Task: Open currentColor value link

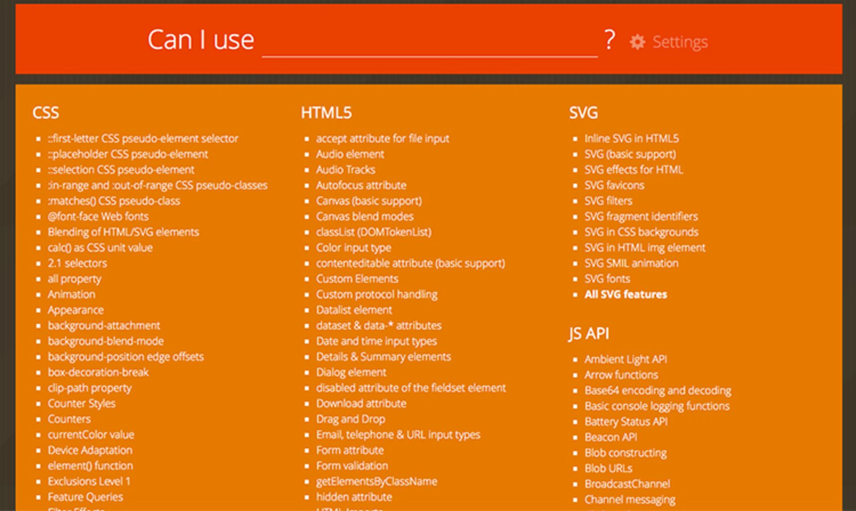Action: [91, 435]
